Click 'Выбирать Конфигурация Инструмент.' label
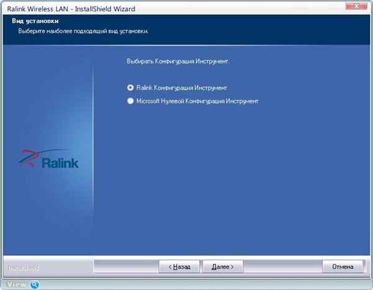This screenshot has height=290, width=373. 178,61
